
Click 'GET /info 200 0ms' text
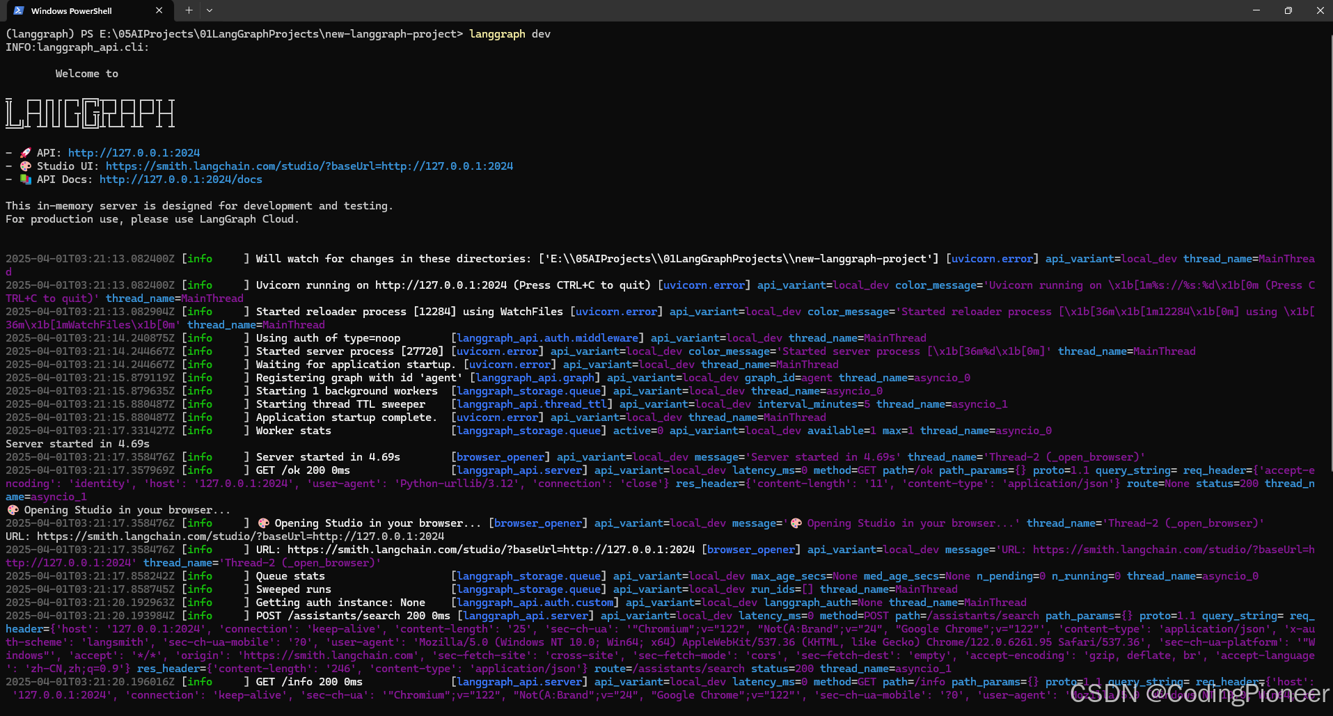[309, 682]
